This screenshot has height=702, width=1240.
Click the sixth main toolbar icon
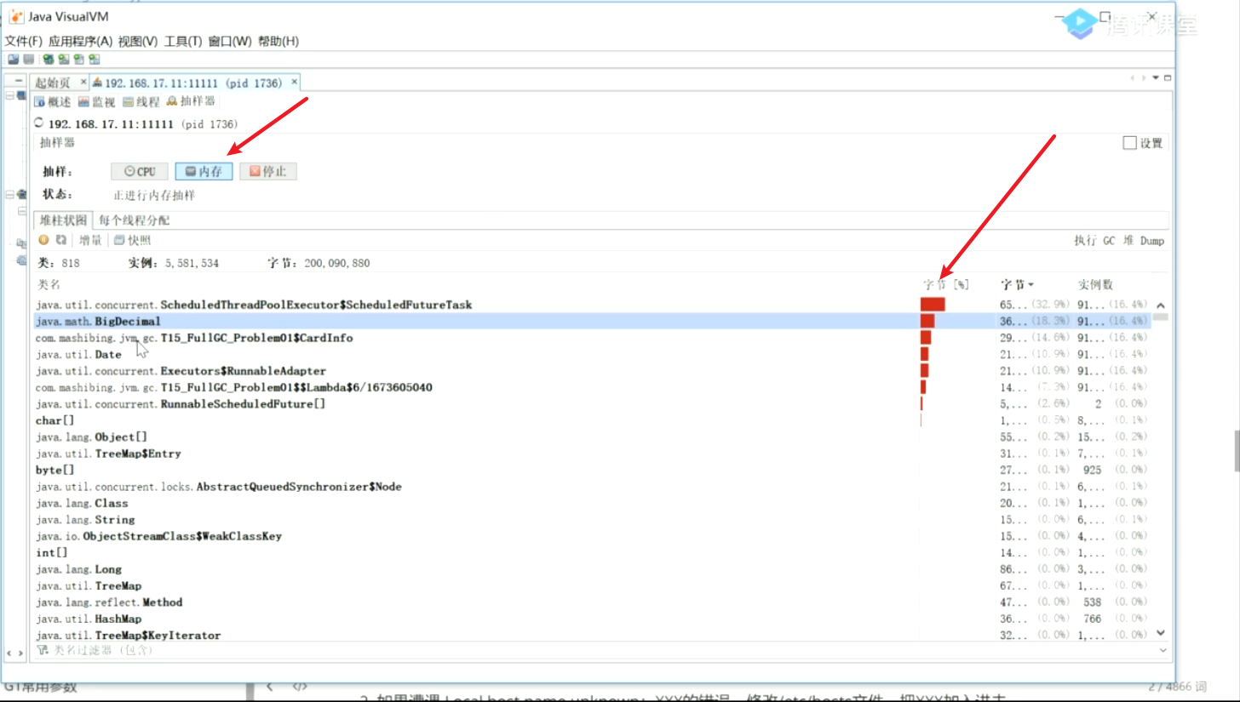94,59
